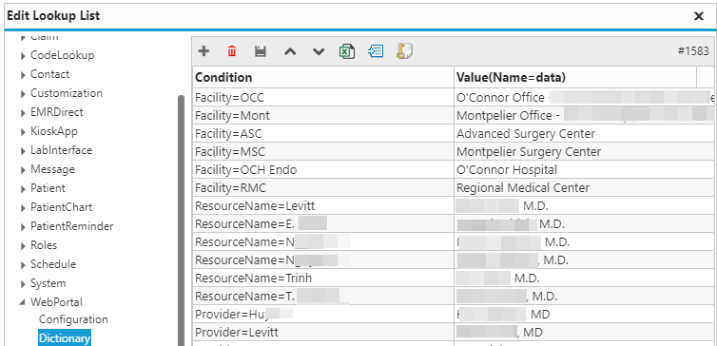The image size is (717, 346).
Task: Select Configuration under WebPortal
Action: [x=73, y=319]
